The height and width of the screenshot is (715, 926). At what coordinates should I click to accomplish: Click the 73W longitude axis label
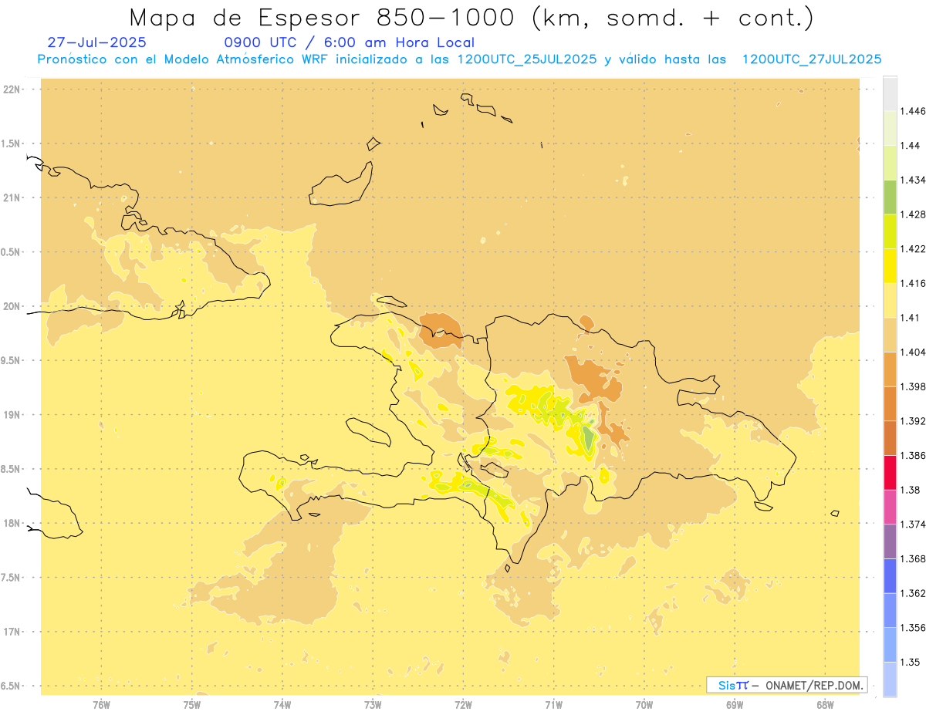(373, 705)
